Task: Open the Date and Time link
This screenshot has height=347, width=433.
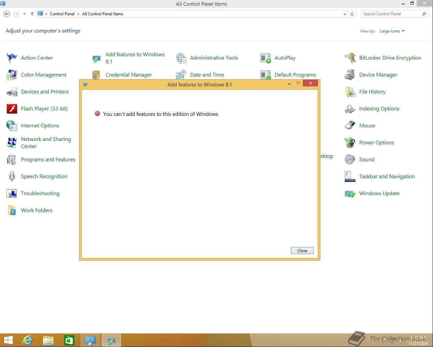Action: click(x=207, y=75)
